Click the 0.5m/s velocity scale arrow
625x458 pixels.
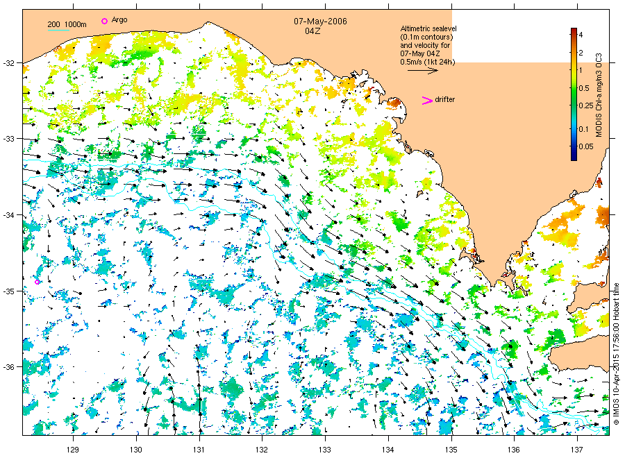tap(422, 71)
